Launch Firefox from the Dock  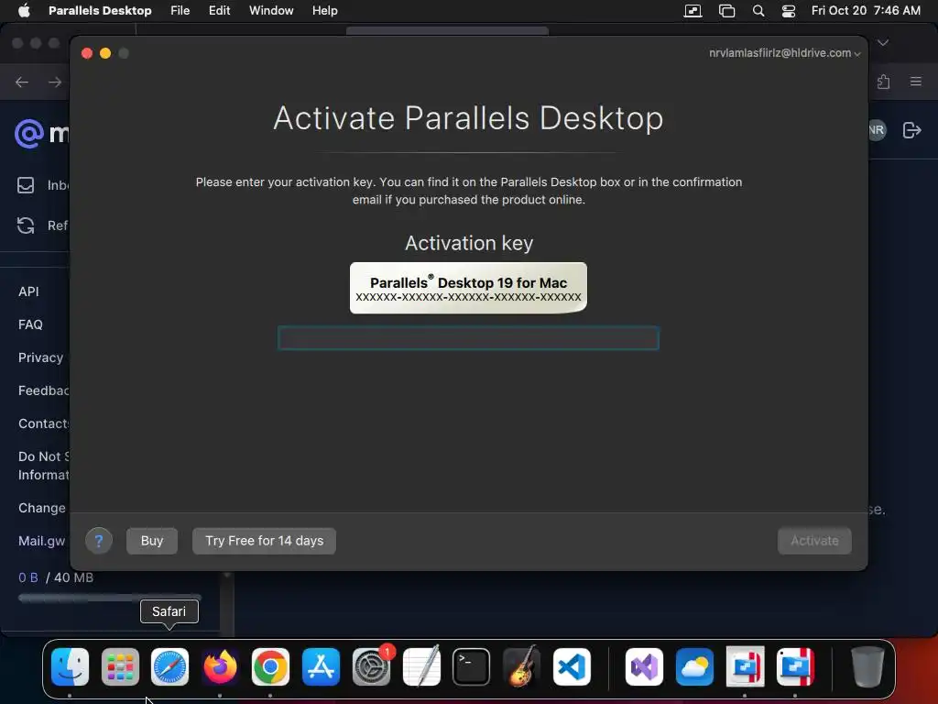(220, 666)
